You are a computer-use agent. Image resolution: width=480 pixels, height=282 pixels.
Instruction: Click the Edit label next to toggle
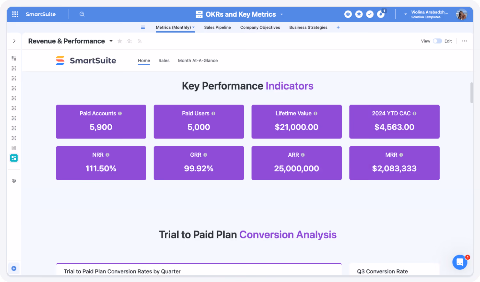coord(448,41)
